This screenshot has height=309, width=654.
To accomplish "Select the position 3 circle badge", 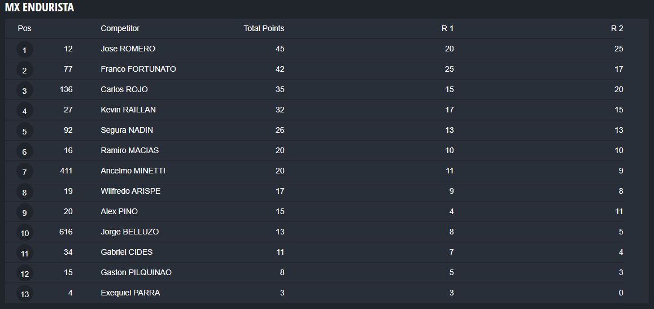I will click(x=25, y=90).
